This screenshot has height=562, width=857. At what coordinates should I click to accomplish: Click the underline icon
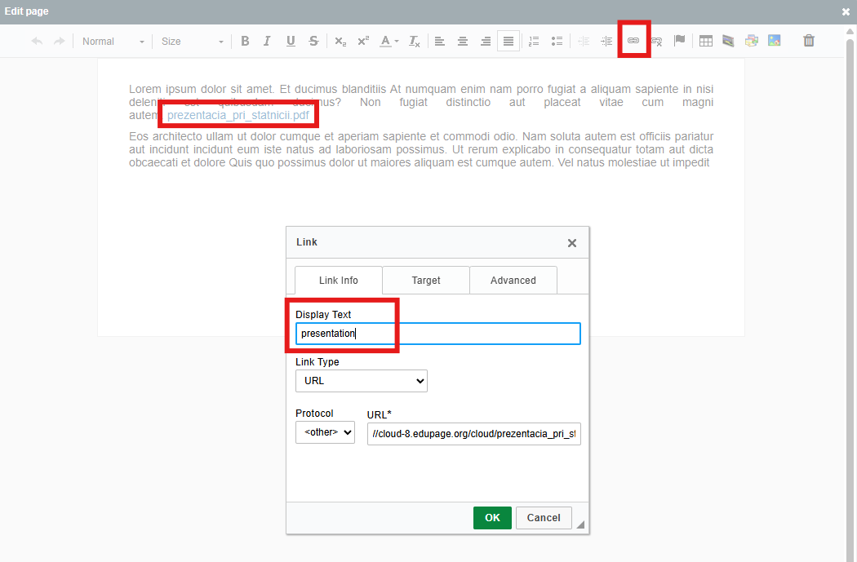click(x=291, y=42)
